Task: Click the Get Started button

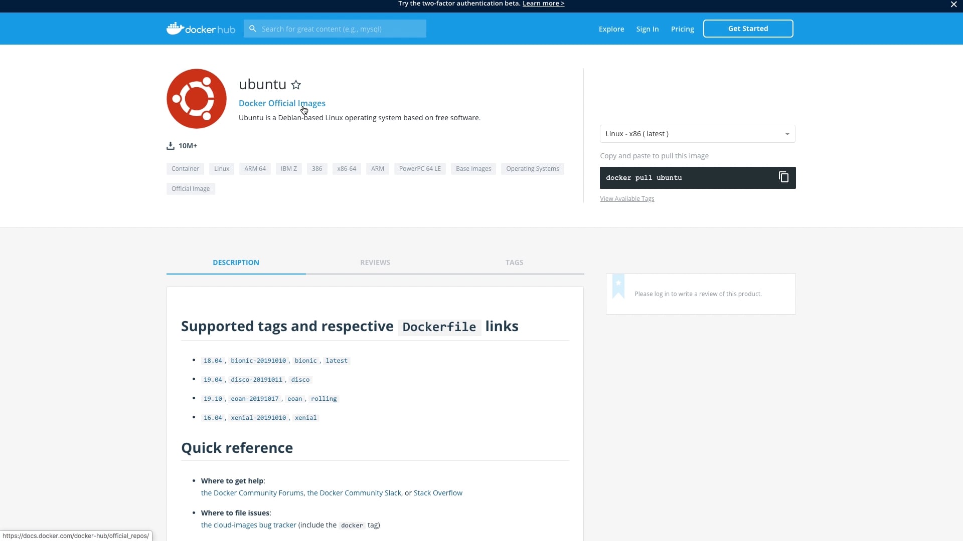Action: pos(748,29)
